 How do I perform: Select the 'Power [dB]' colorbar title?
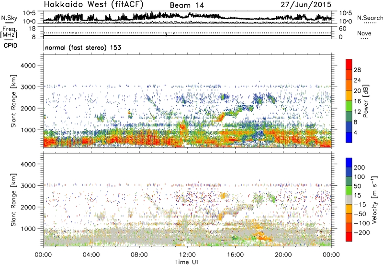tap(366, 101)
